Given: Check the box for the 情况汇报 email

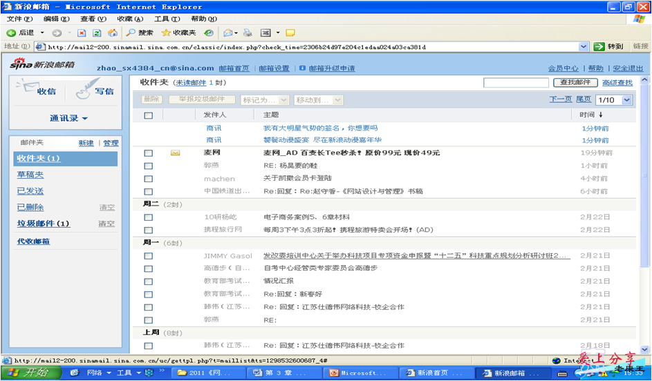Looking at the screenshot, I should click(x=149, y=282).
